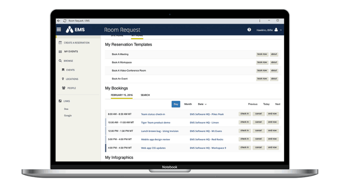Image resolution: width=340 pixels, height=187 pixels.
Task: Click the Create a Reservation calendar icon
Action: pos(60,42)
